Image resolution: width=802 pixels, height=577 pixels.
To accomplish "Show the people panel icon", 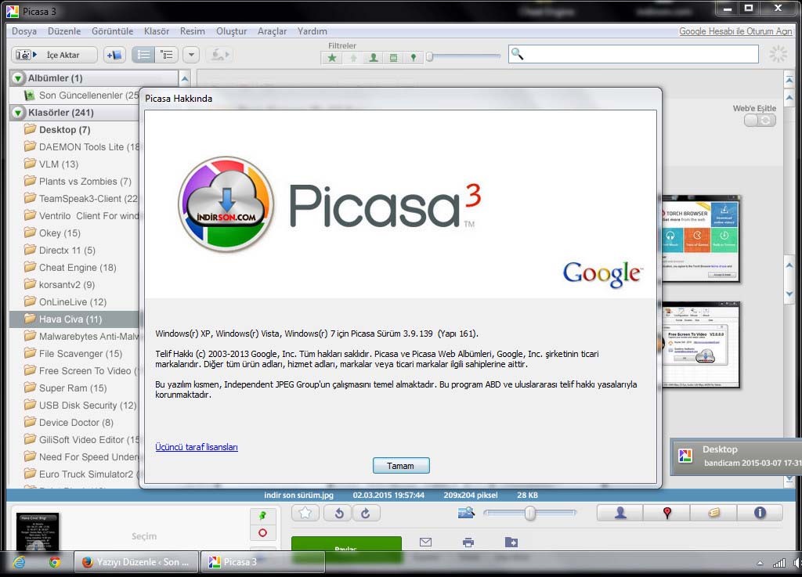I will point(620,513).
